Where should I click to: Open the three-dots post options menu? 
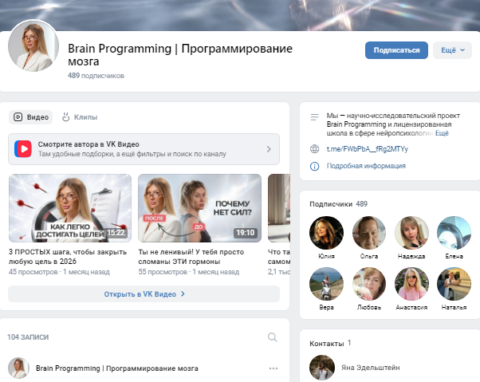tap(273, 368)
